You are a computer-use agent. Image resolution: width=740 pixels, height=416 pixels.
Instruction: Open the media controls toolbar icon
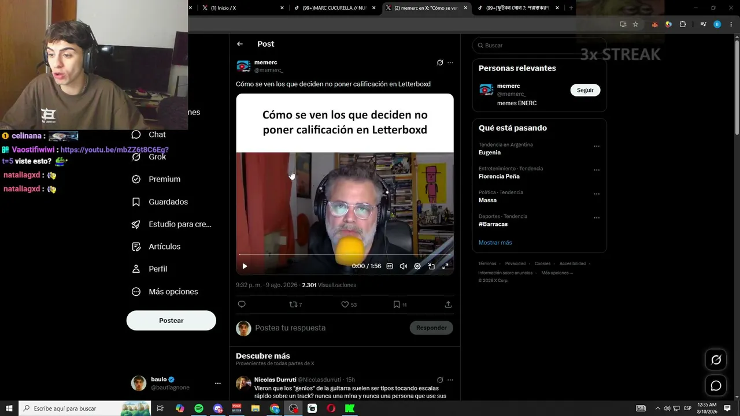click(x=703, y=24)
